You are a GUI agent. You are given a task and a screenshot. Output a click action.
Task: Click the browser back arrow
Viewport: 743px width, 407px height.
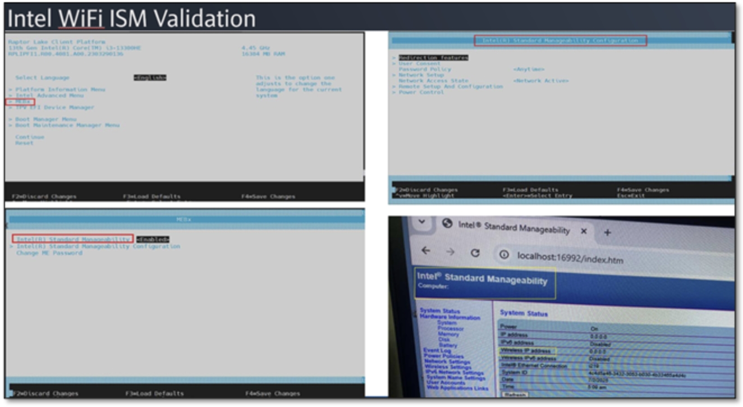(x=426, y=251)
